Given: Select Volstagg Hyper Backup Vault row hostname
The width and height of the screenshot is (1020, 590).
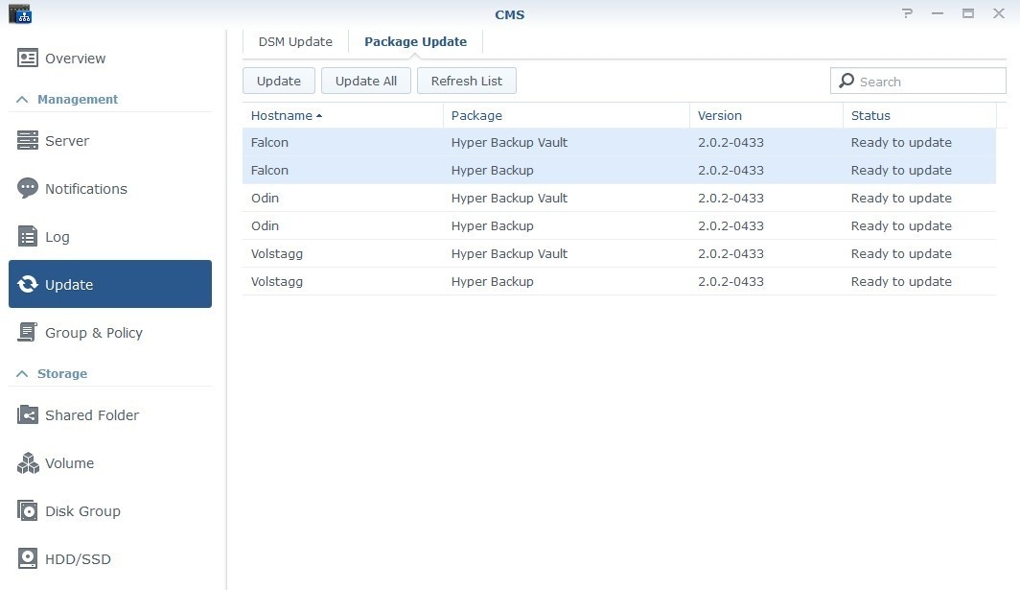Looking at the screenshot, I should pyautogui.click(x=276, y=254).
